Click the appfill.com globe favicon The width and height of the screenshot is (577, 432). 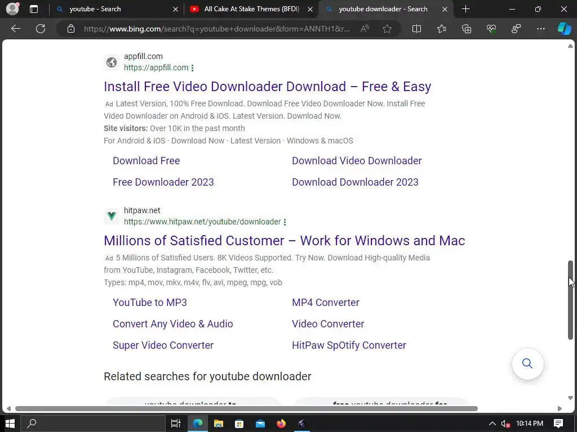(112, 62)
